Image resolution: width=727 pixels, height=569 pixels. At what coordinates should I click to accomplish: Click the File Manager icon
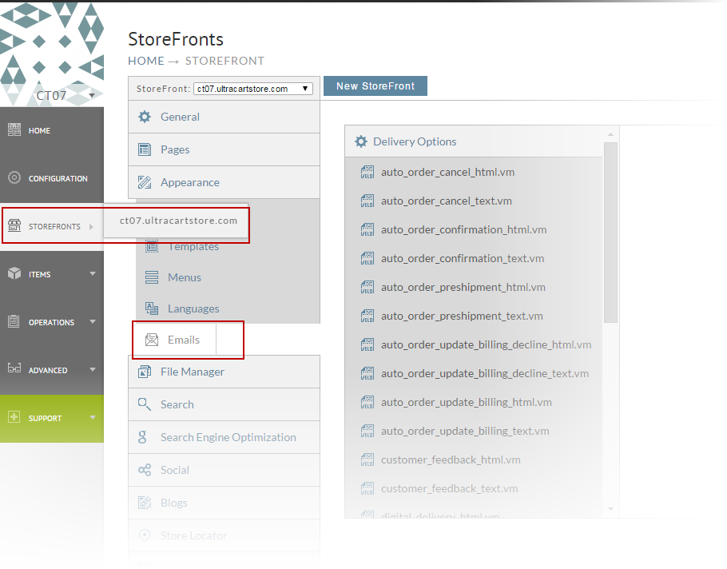(x=145, y=372)
